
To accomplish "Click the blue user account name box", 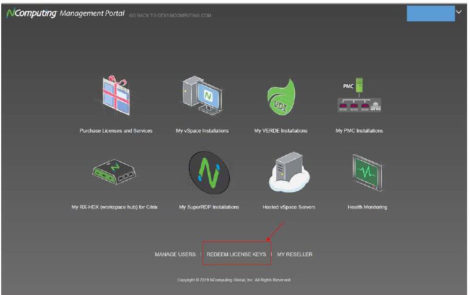I will (x=430, y=13).
